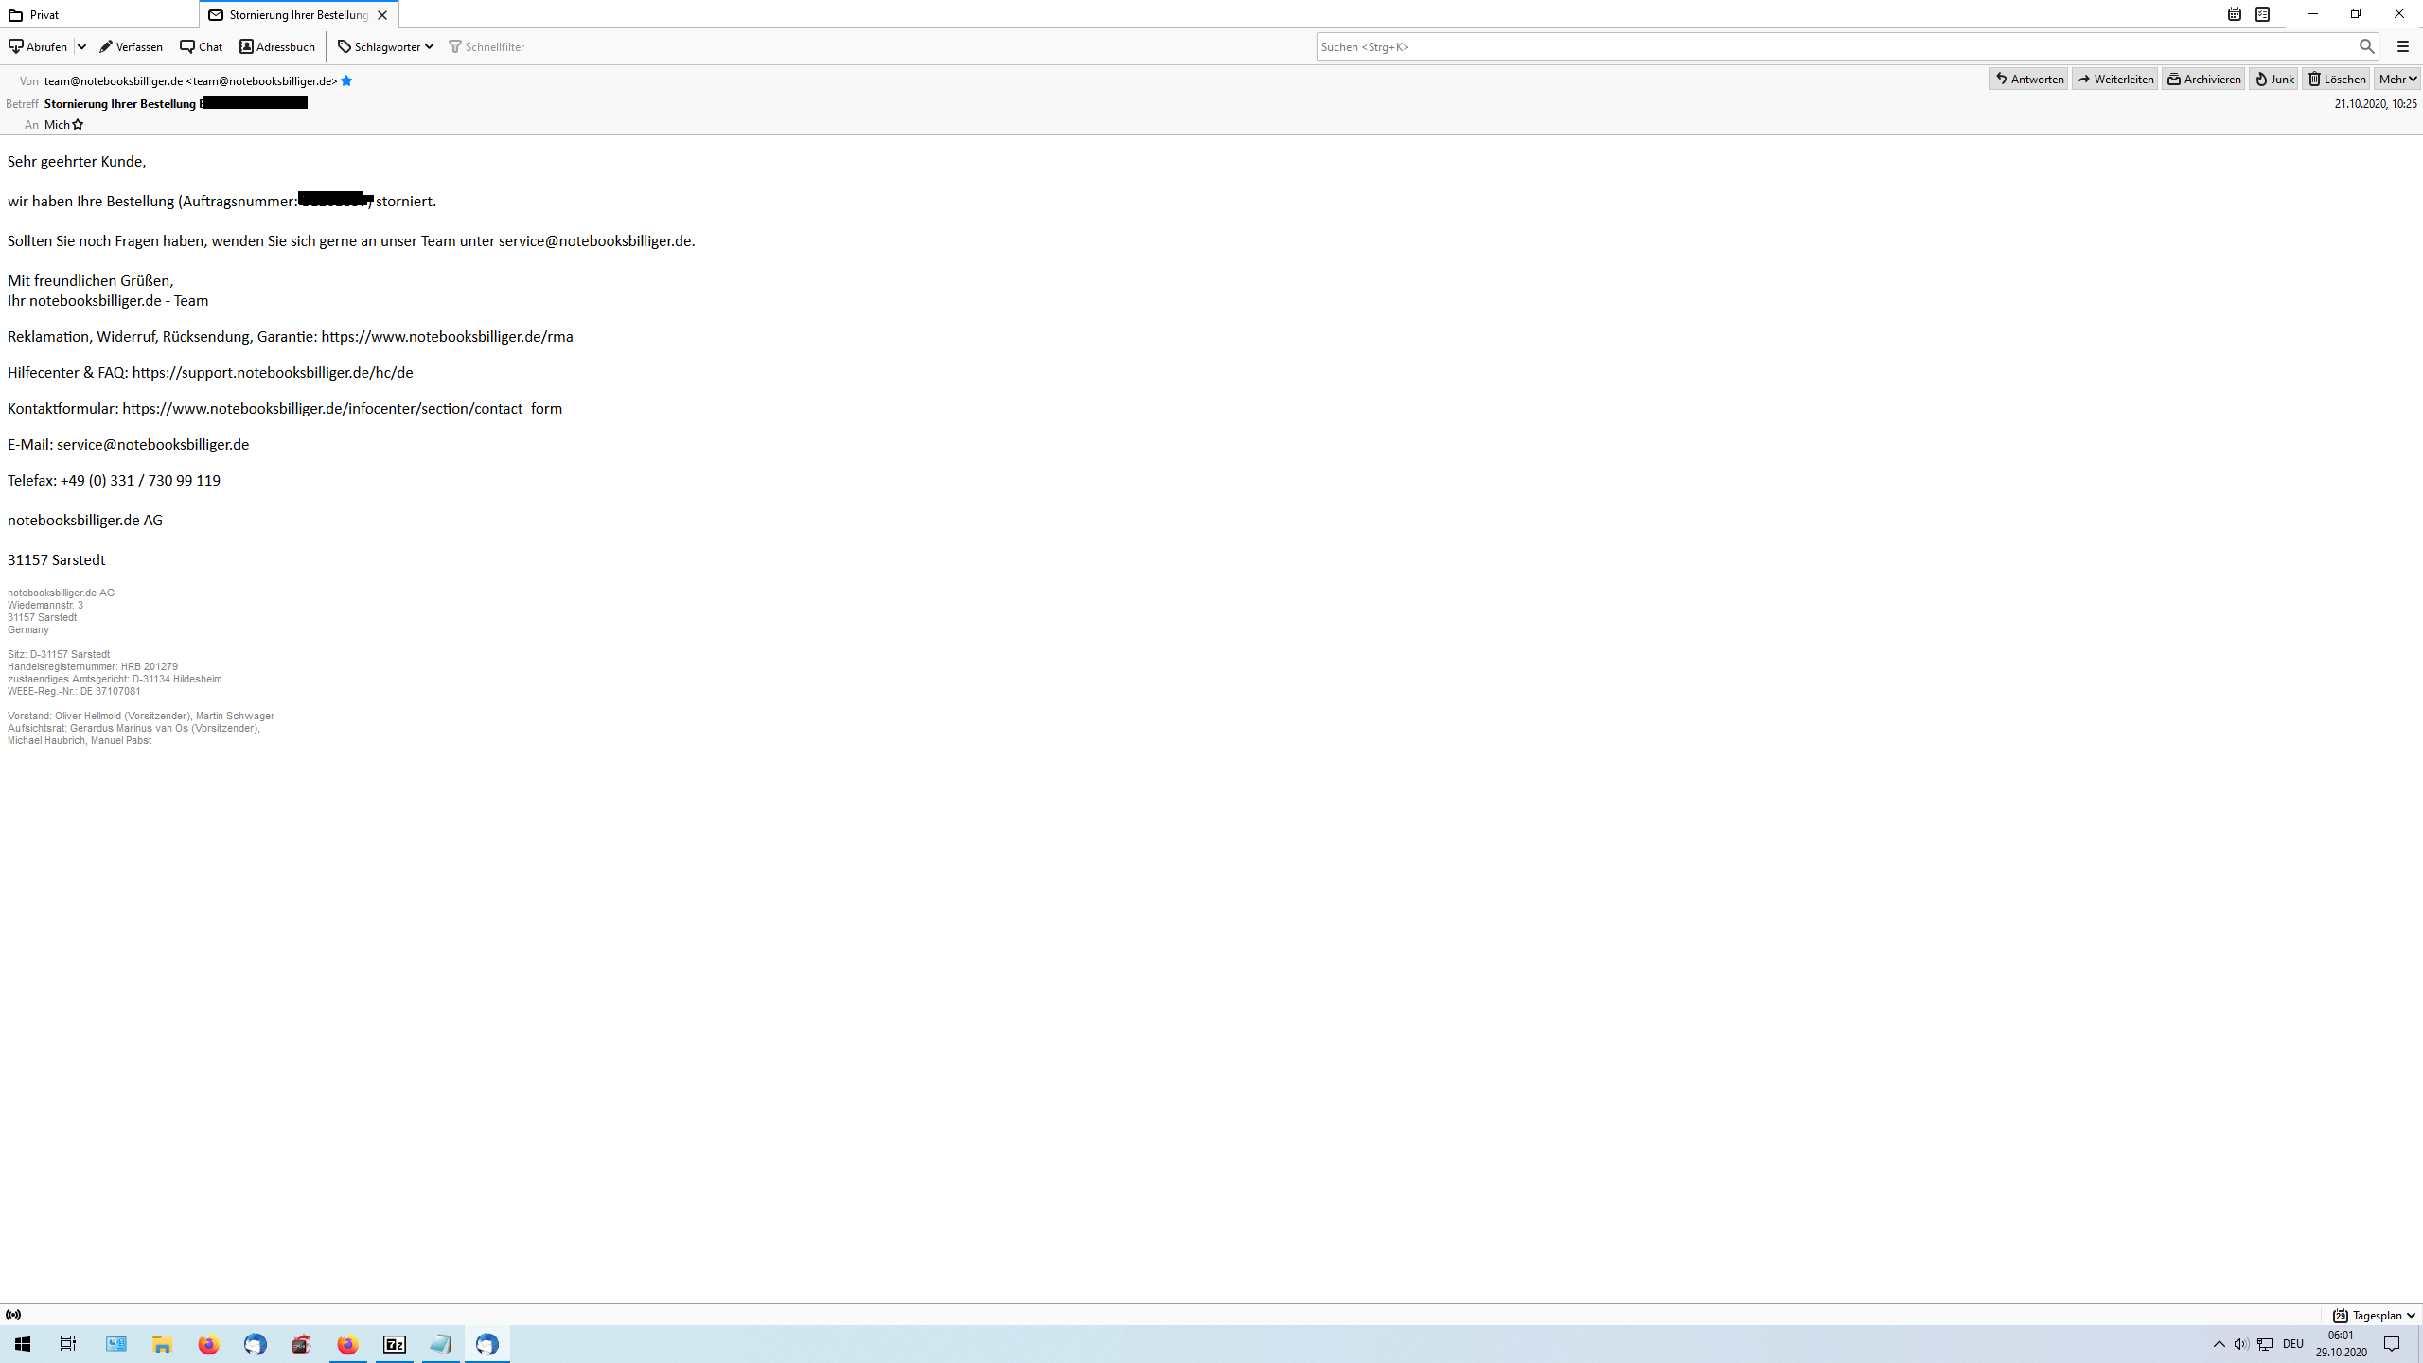Open the hamburger application menu

(2402, 46)
